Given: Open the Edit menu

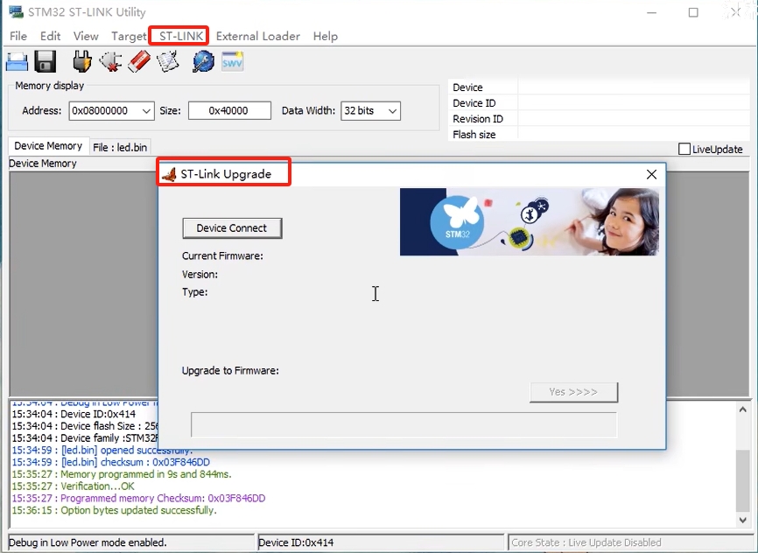Looking at the screenshot, I should coord(50,36).
